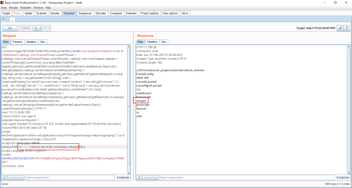This screenshot has width=352, height=188.
Task: Open the User options tab
Action: click(170, 13)
